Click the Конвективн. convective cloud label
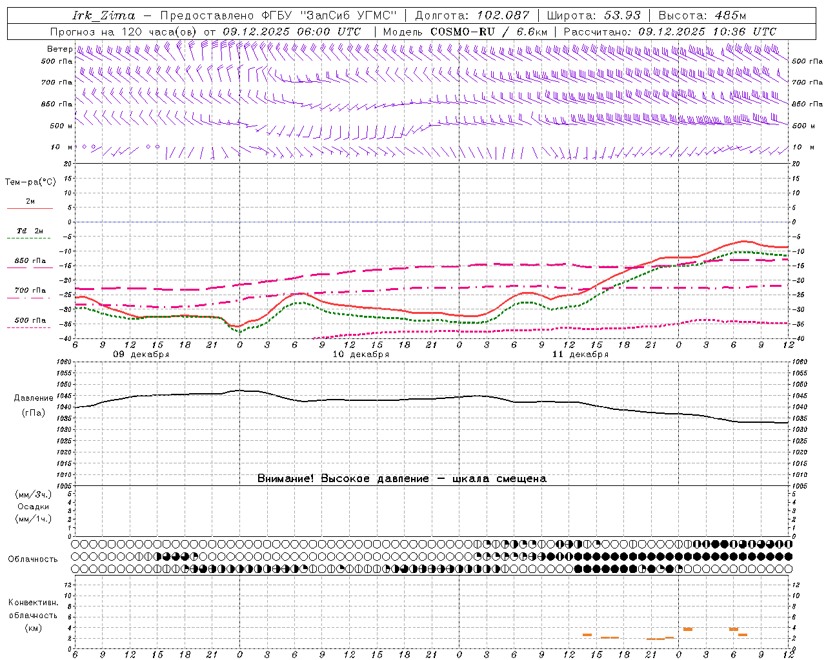Viewport: 826px width, 660px height. (x=33, y=603)
